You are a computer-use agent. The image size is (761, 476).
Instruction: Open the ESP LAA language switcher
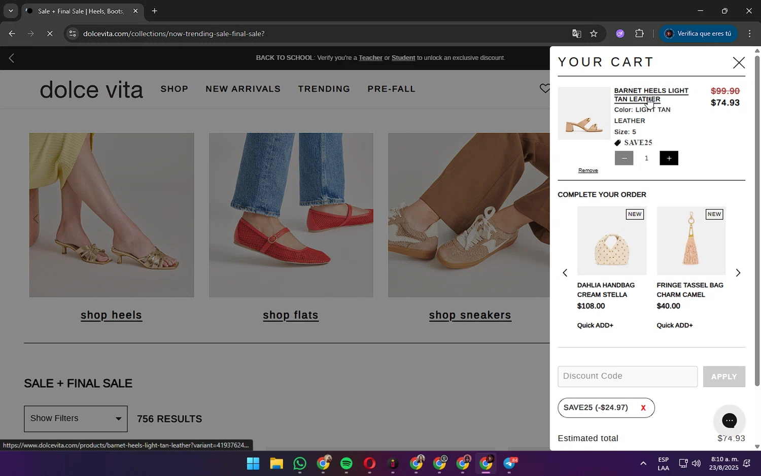663,464
